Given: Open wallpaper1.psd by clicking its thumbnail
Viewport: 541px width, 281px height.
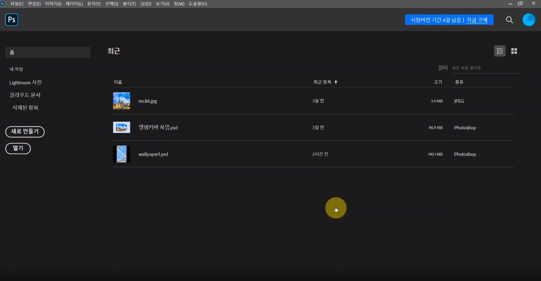Looking at the screenshot, I should 122,154.
